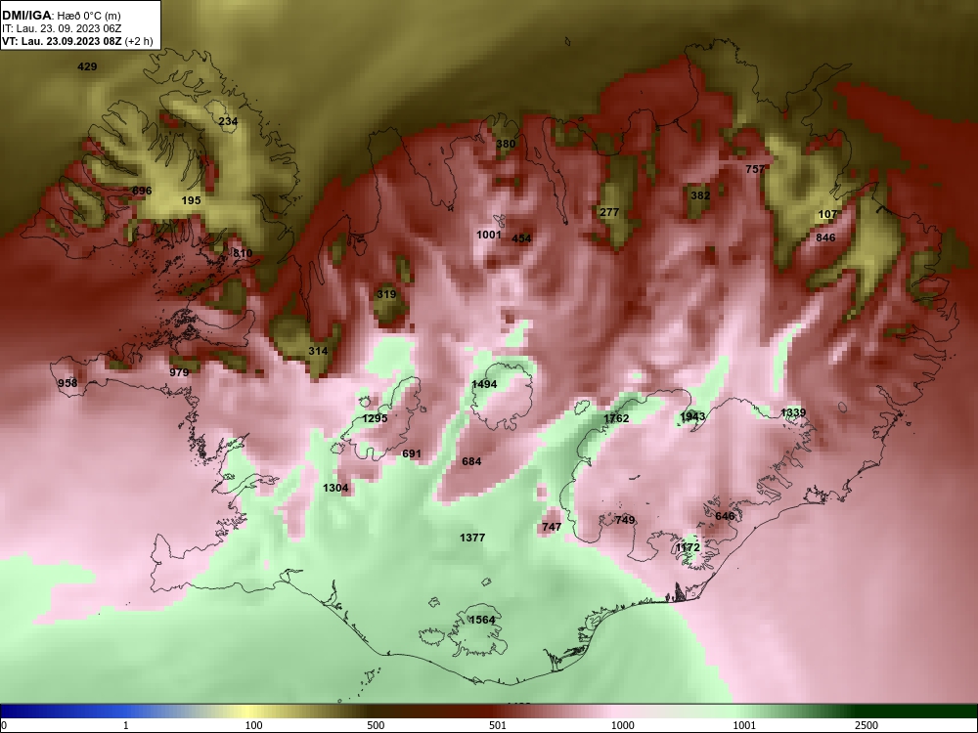
Task: Click the 107 height label
Action: pyautogui.click(x=827, y=214)
